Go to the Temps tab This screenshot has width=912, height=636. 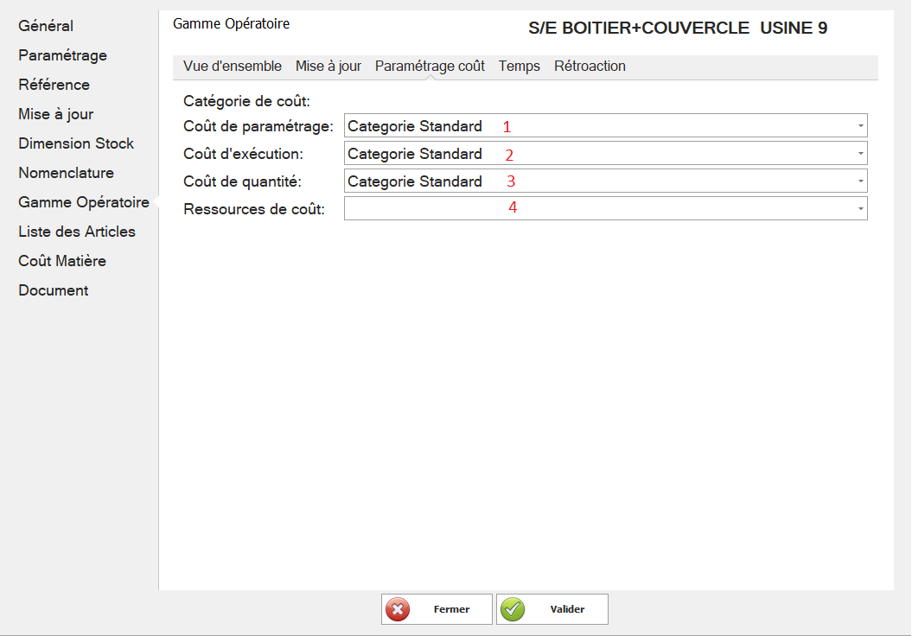(x=519, y=67)
